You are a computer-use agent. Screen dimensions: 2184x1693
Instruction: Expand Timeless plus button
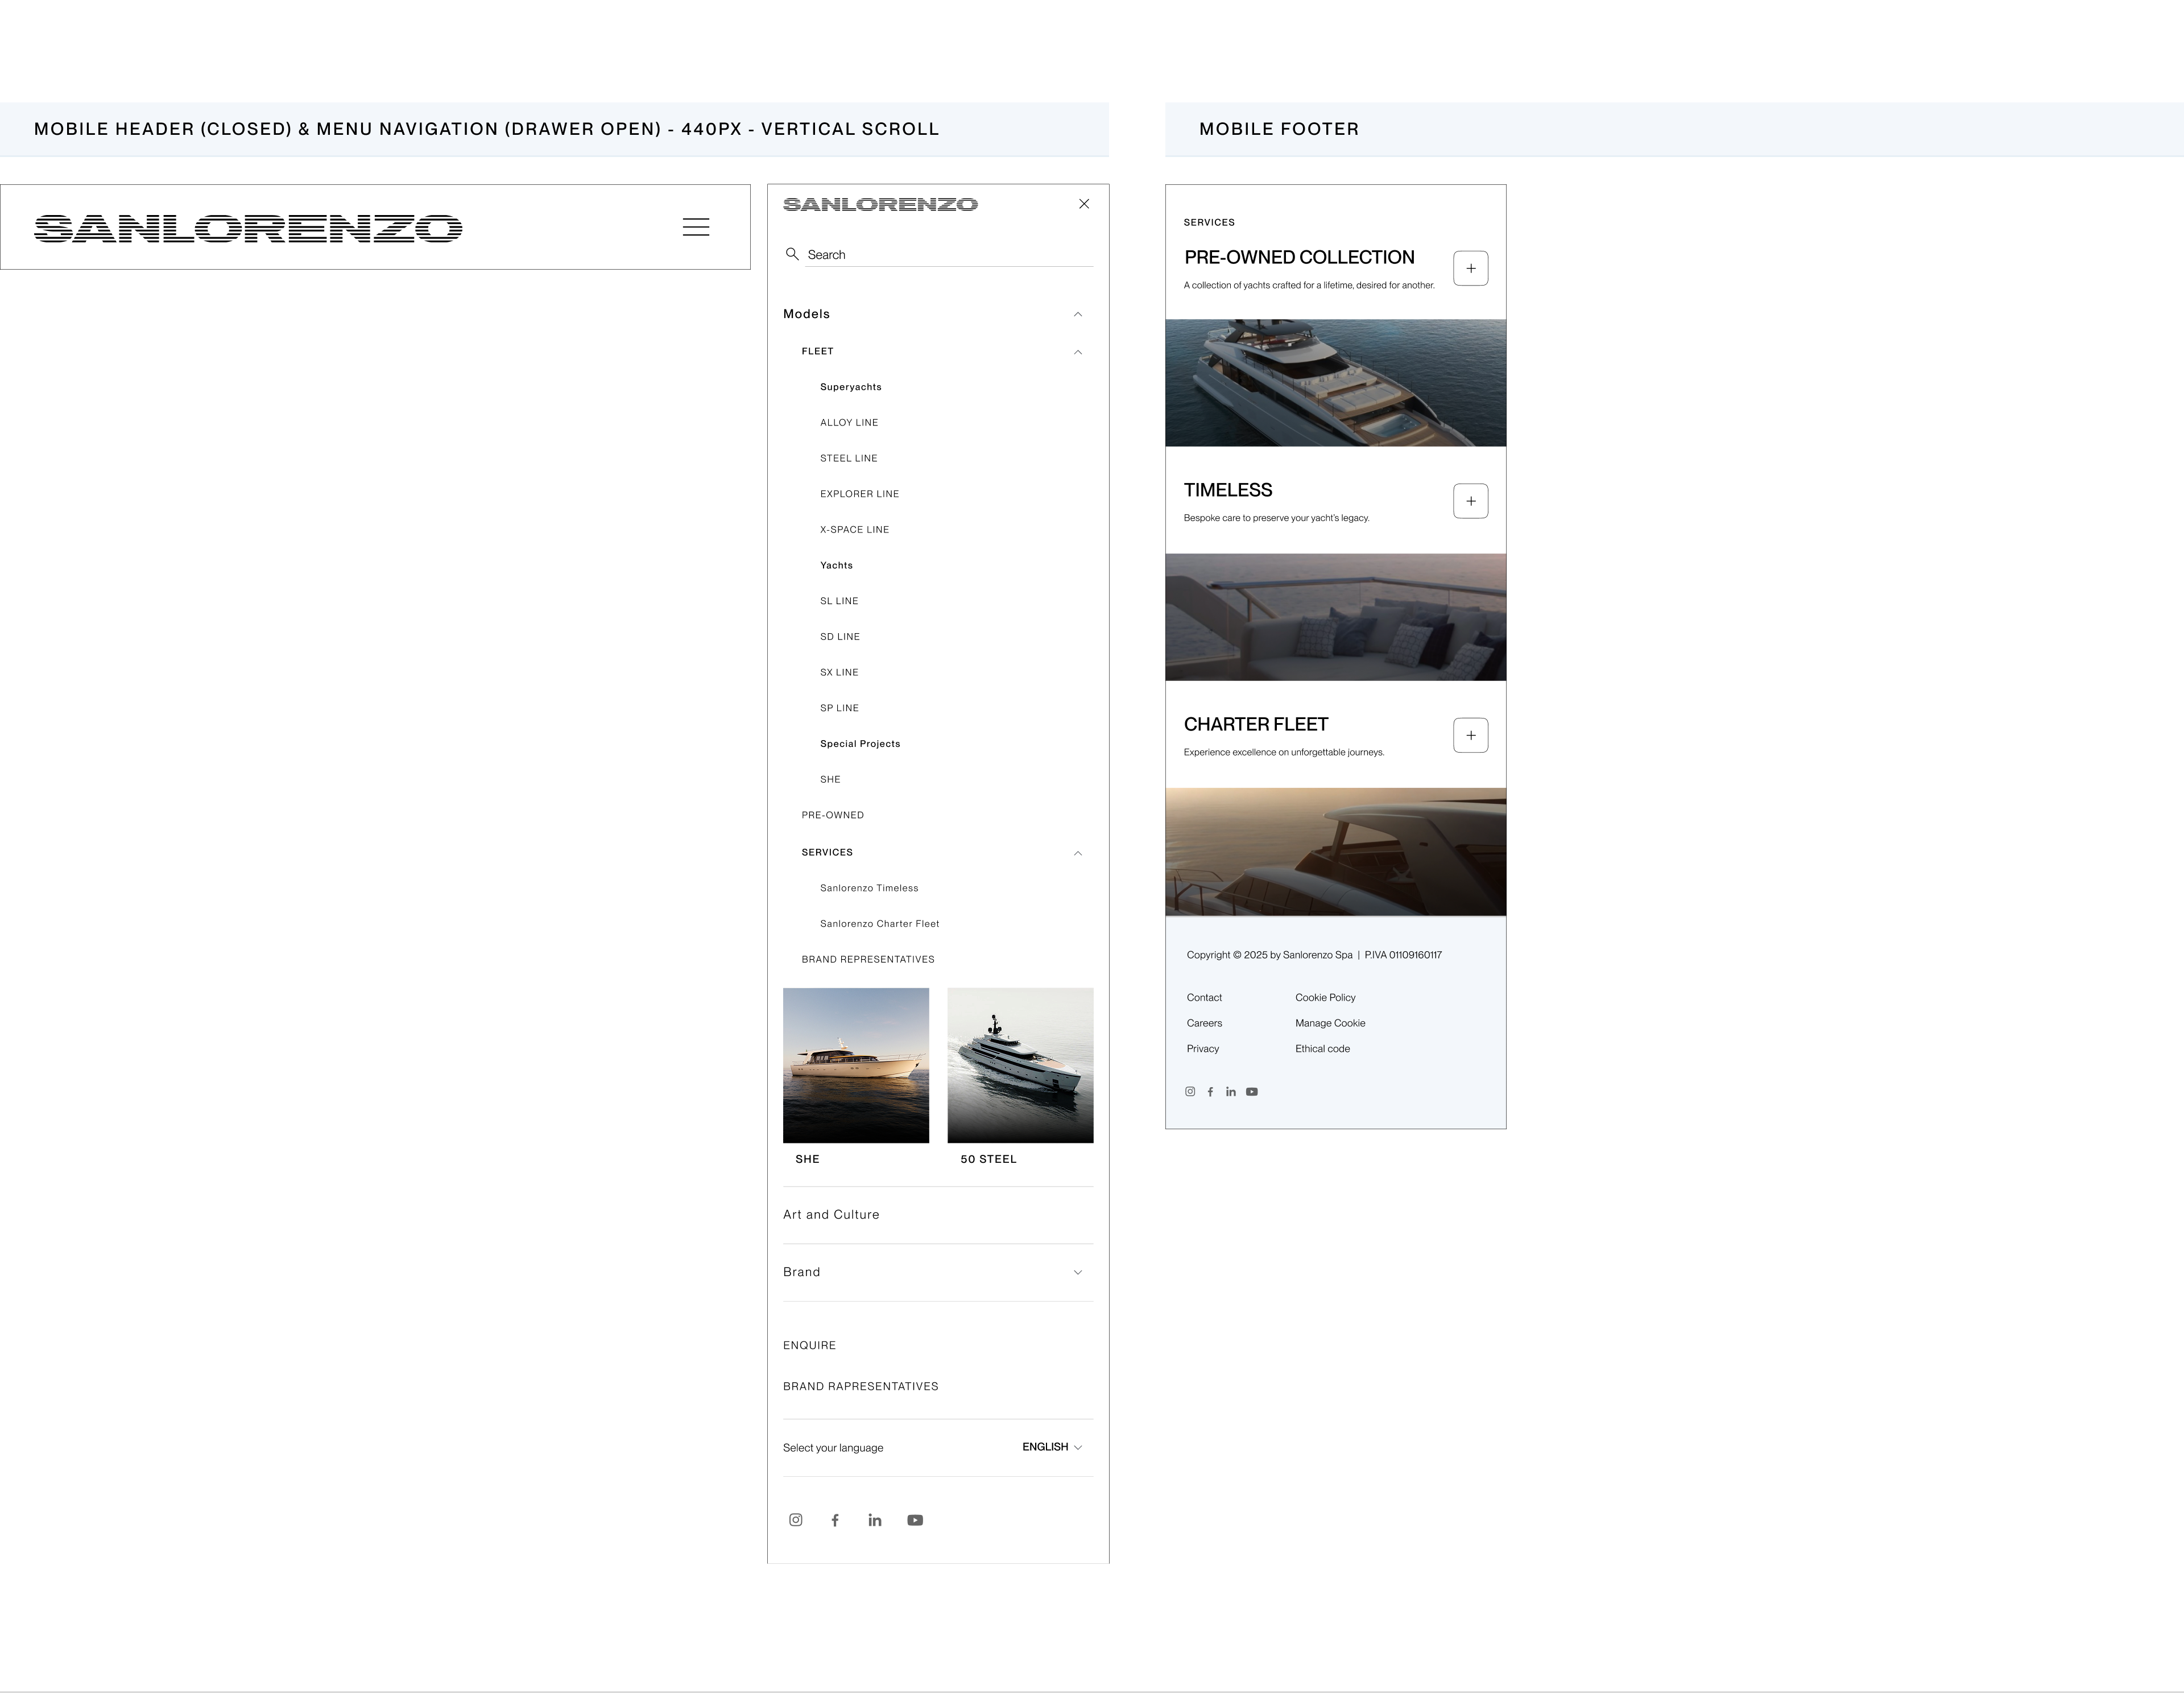1471,501
